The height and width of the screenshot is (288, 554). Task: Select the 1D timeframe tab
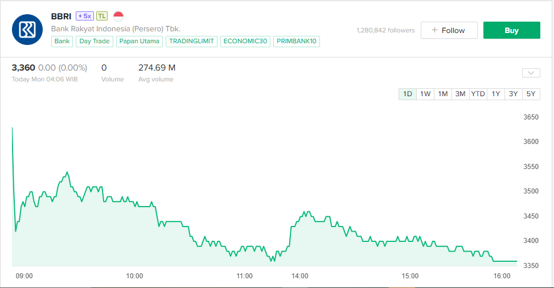coord(407,94)
